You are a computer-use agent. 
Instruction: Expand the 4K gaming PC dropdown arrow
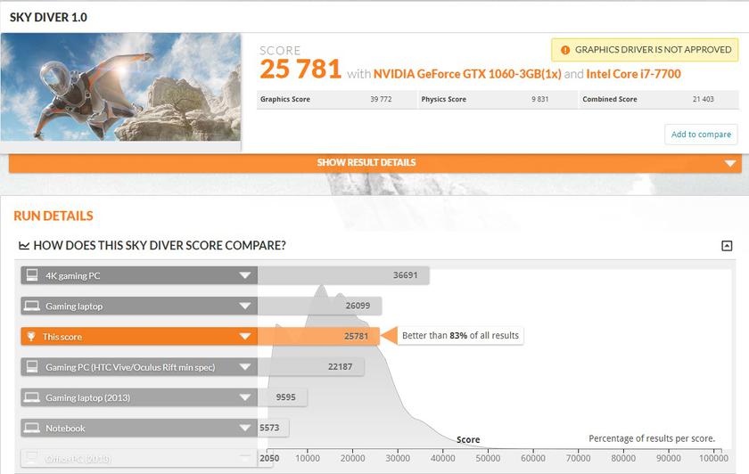point(244,275)
